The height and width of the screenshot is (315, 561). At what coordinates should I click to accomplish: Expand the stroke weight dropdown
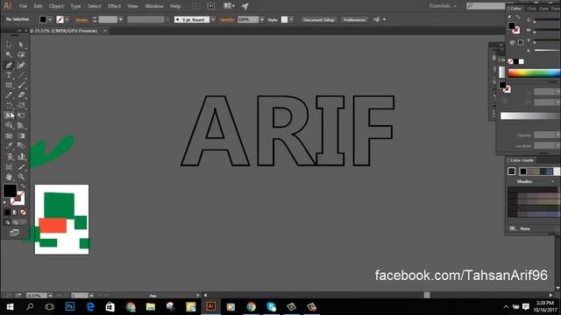tap(121, 19)
